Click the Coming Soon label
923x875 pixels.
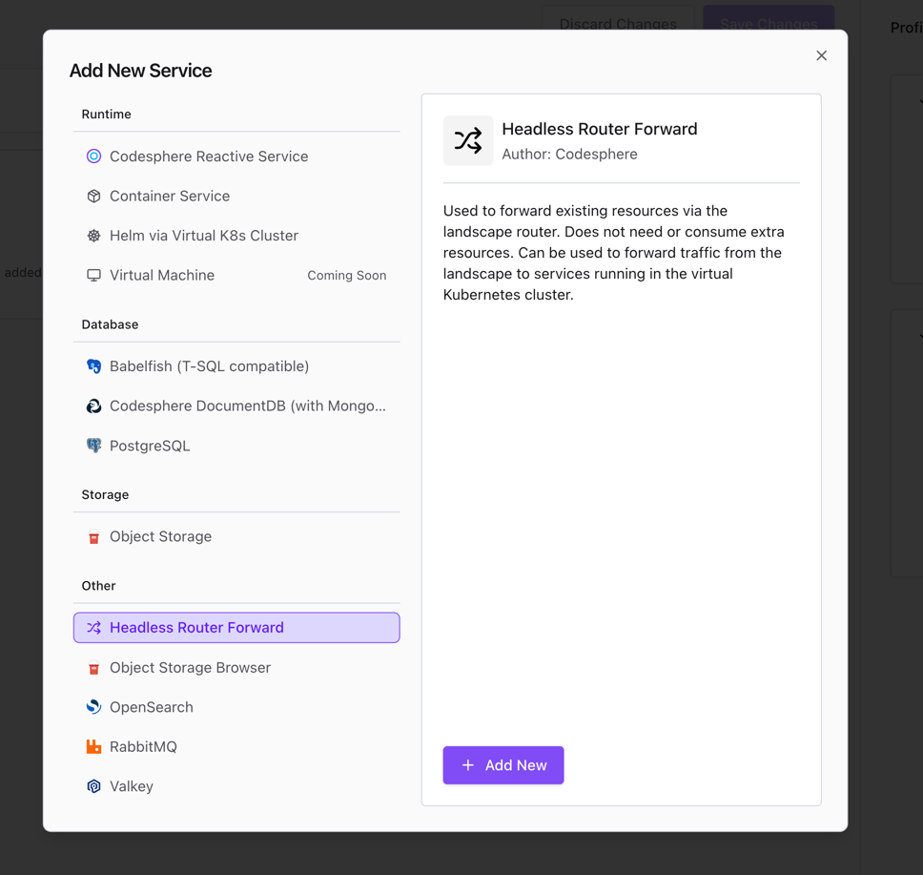point(347,275)
